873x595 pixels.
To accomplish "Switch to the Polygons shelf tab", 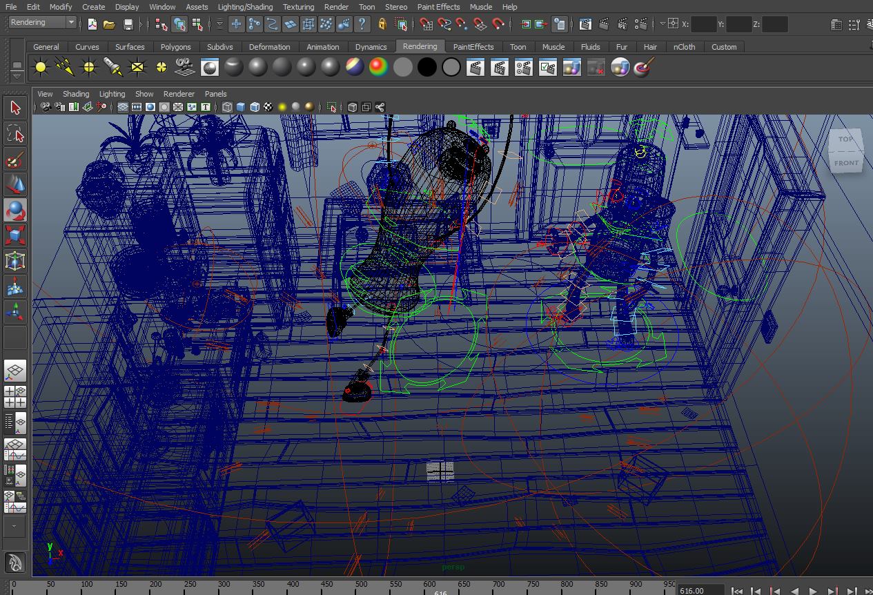I will (x=175, y=47).
